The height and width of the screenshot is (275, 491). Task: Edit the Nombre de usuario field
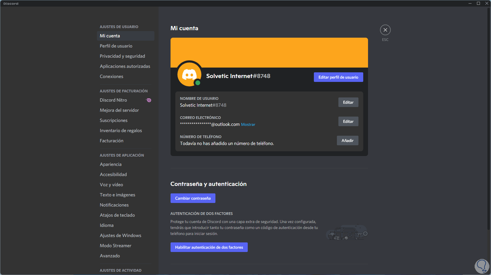coord(348,102)
